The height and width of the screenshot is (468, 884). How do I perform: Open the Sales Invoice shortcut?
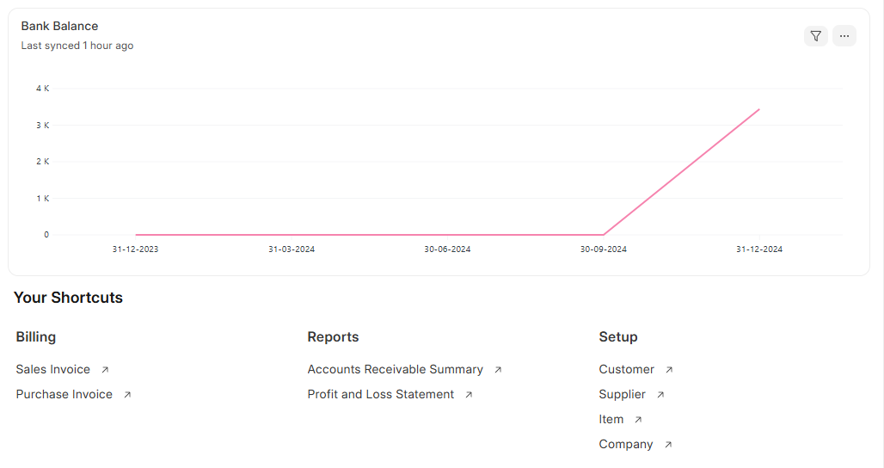52,369
